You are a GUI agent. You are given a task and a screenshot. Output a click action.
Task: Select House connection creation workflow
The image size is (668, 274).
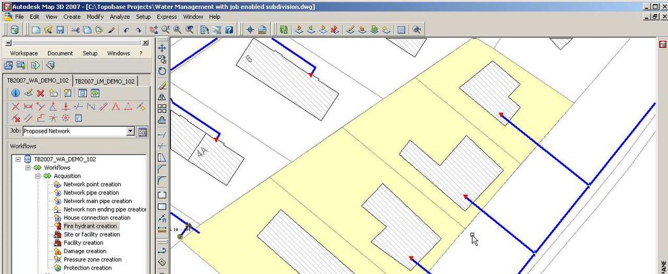[x=97, y=218]
